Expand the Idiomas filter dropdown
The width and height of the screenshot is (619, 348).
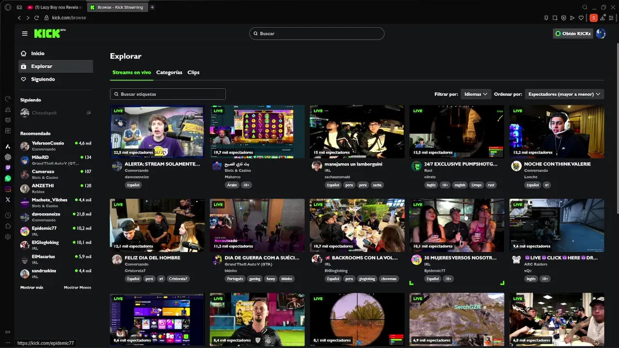(475, 94)
